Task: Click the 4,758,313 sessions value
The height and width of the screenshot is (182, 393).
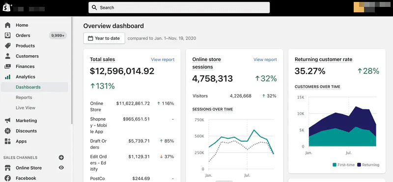Action: (x=213, y=79)
